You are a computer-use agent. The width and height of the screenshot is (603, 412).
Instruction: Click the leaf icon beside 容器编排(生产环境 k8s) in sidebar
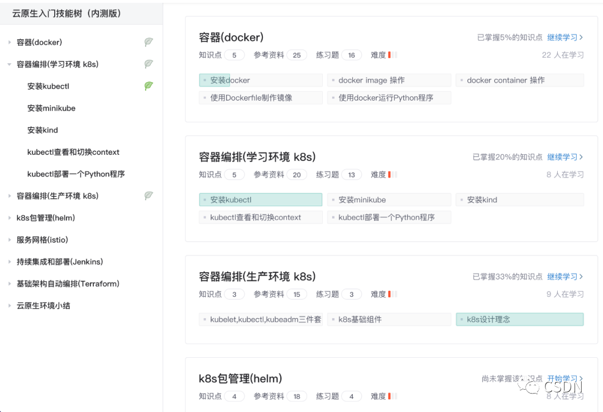coord(149,196)
